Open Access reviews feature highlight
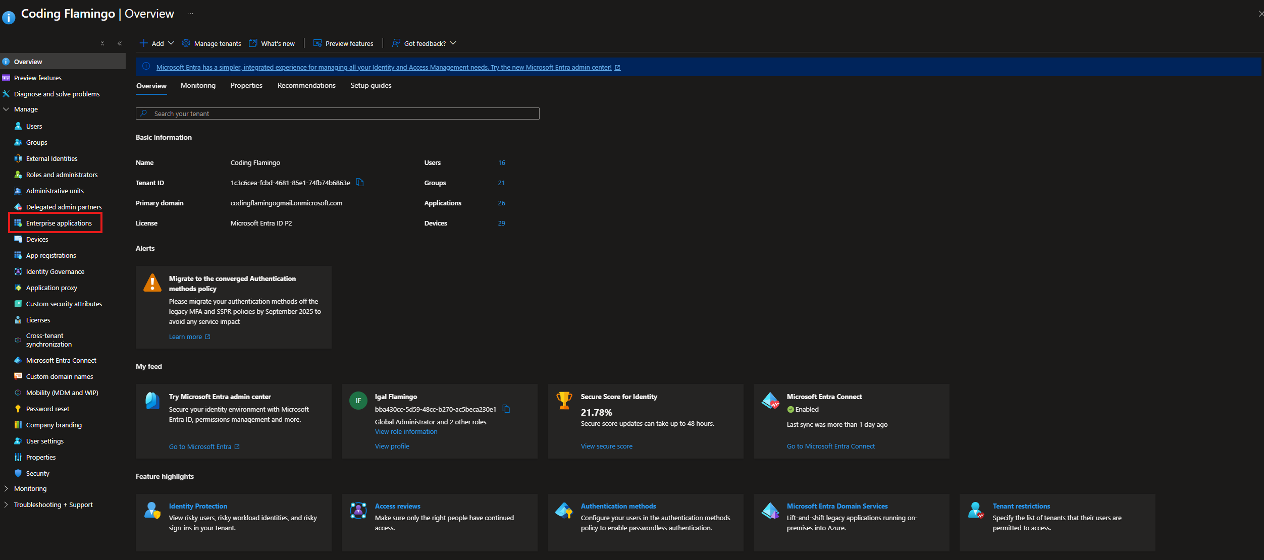1264x560 pixels. (397, 506)
